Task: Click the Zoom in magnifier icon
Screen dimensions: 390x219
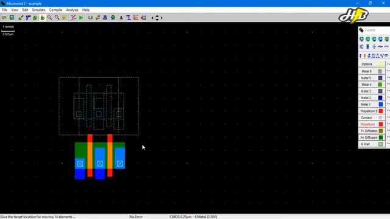Action: tap(50, 18)
